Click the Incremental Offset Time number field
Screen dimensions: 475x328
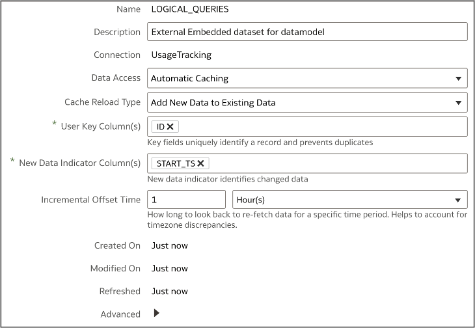point(186,200)
